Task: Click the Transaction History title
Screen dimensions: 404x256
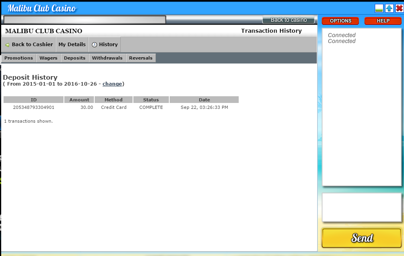Action: tap(271, 31)
